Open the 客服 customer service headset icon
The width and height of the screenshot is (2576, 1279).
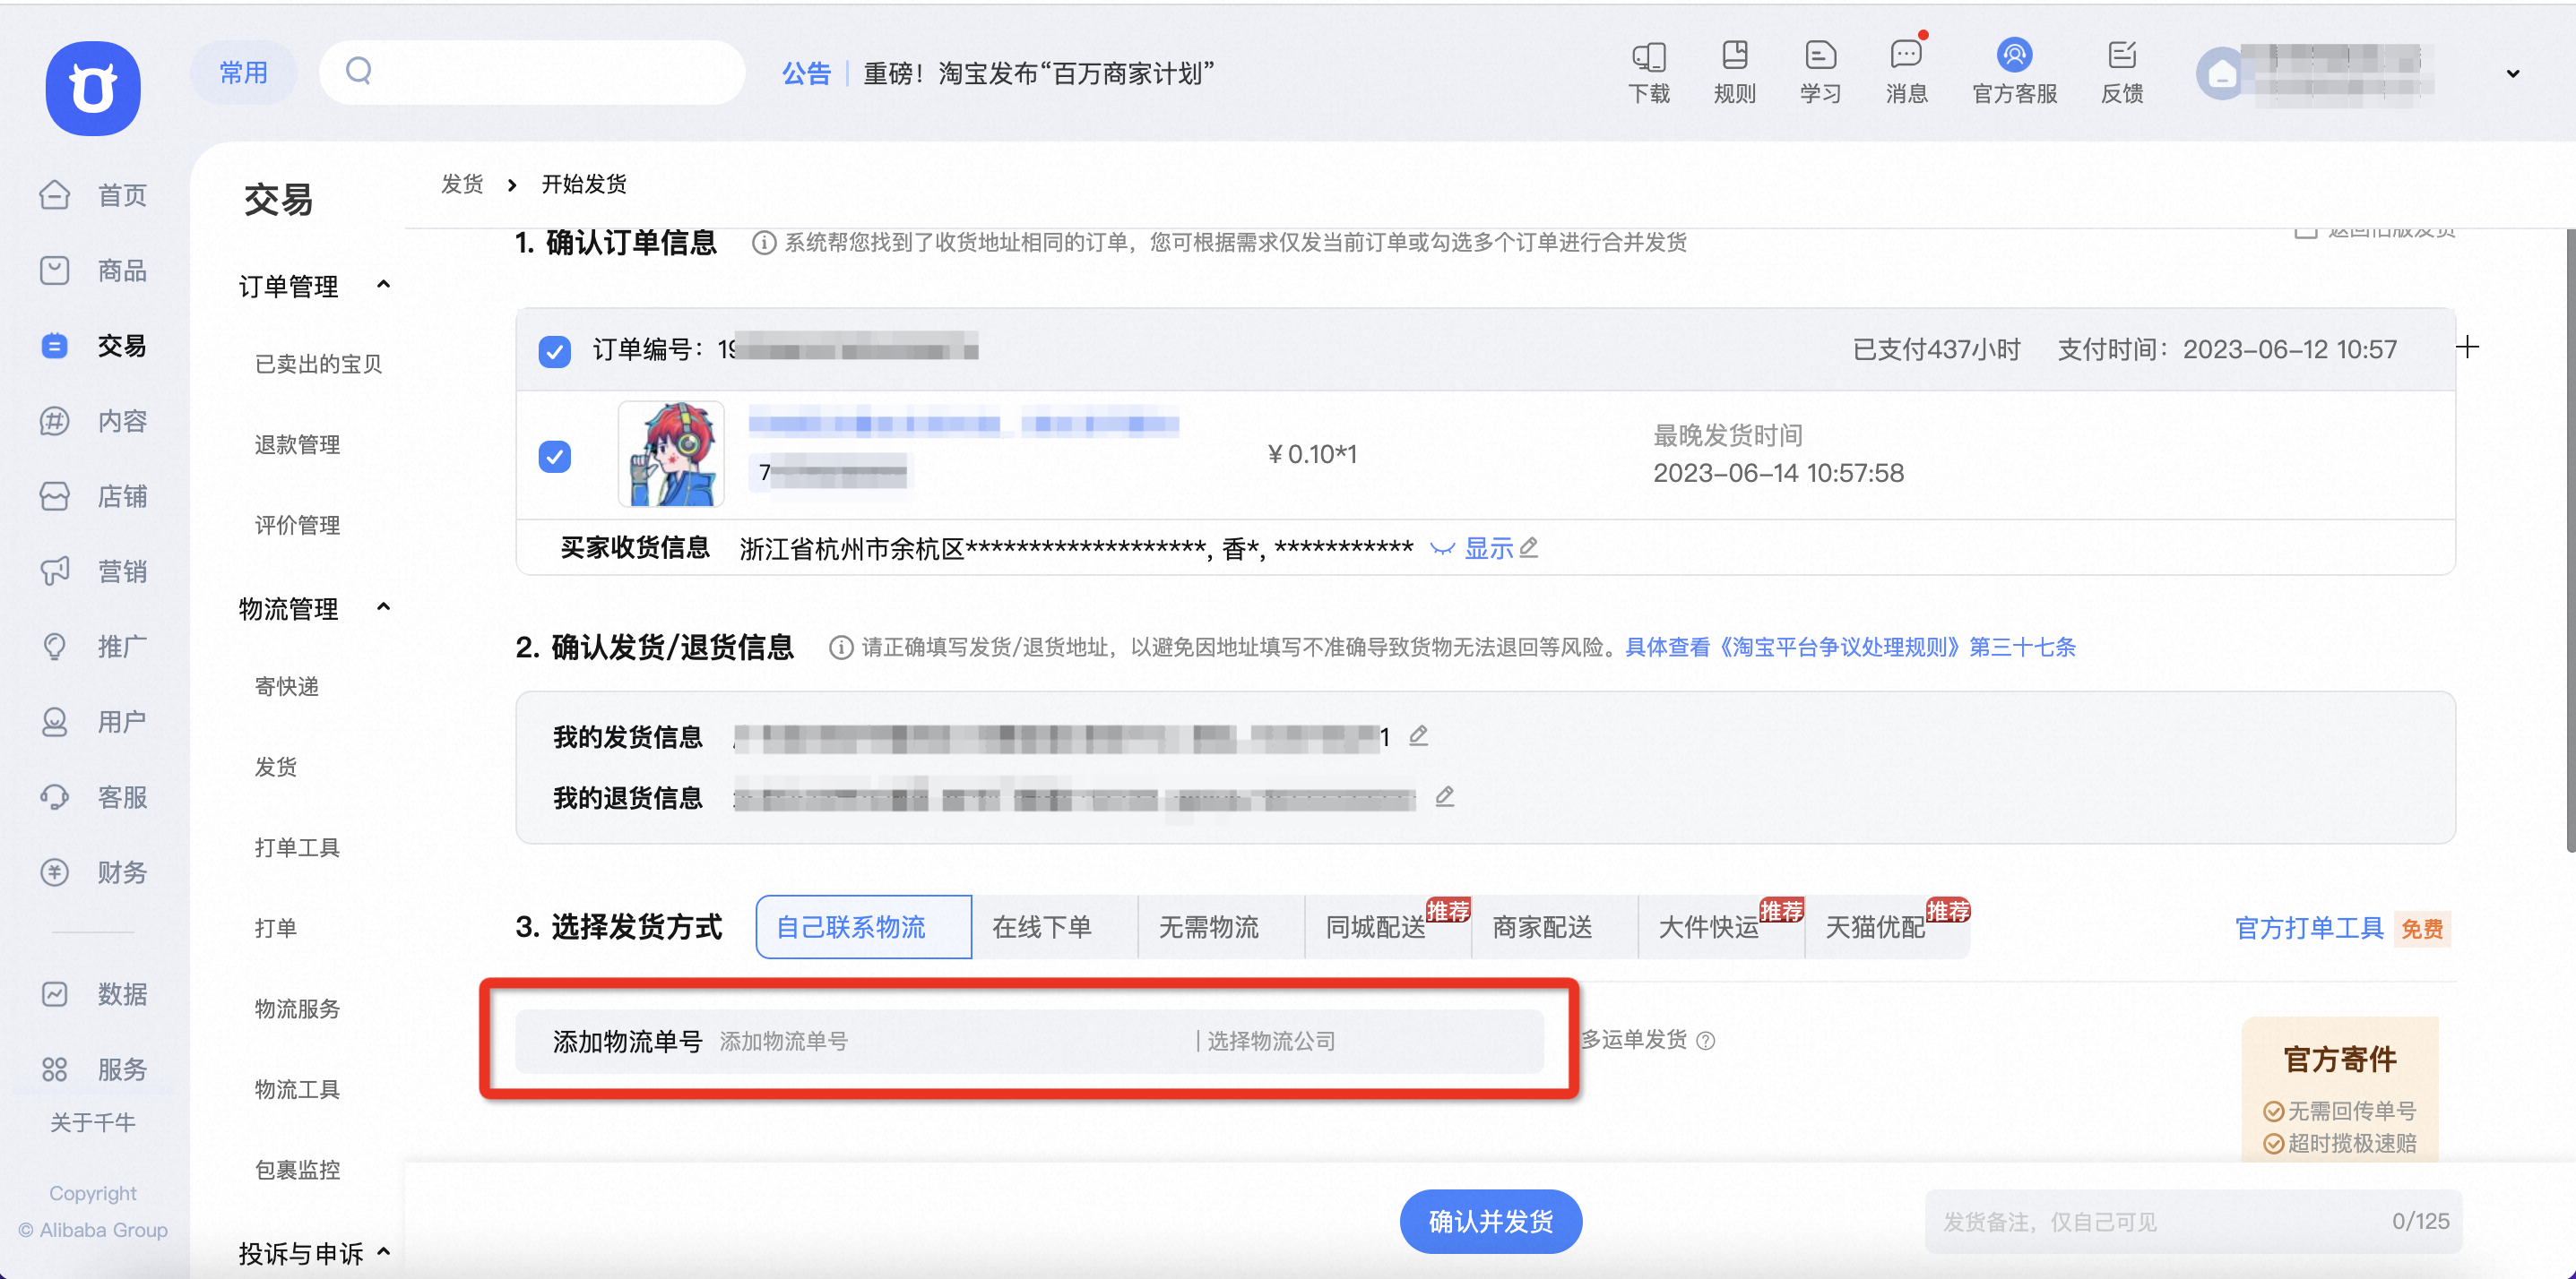[55, 796]
